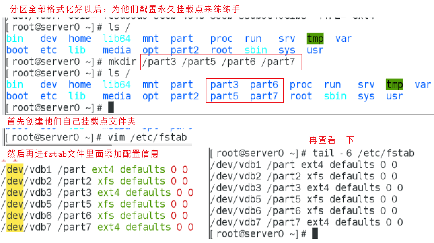Select part5 directory in the ls listing

224,96
